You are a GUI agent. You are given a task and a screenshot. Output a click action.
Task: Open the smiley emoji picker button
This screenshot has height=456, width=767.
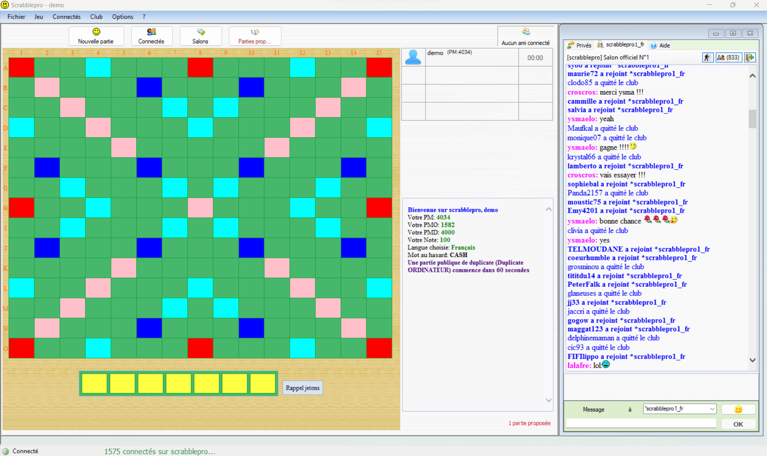point(738,409)
